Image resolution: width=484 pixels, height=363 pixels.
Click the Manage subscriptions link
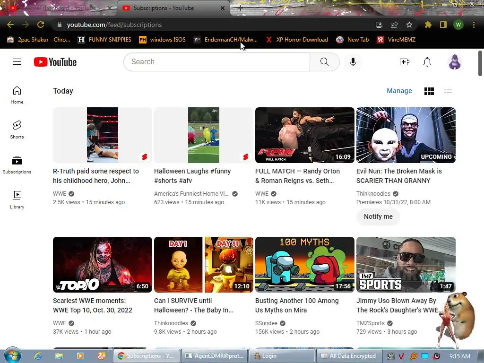399,91
